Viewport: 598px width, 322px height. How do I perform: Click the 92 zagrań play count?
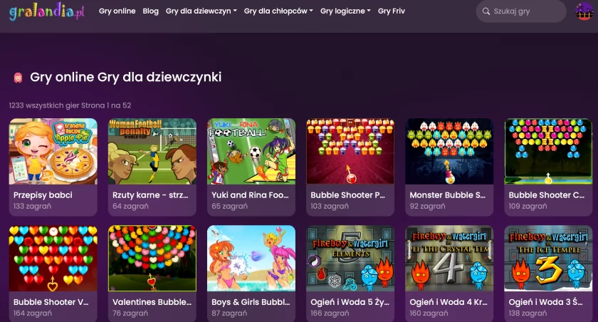click(428, 207)
